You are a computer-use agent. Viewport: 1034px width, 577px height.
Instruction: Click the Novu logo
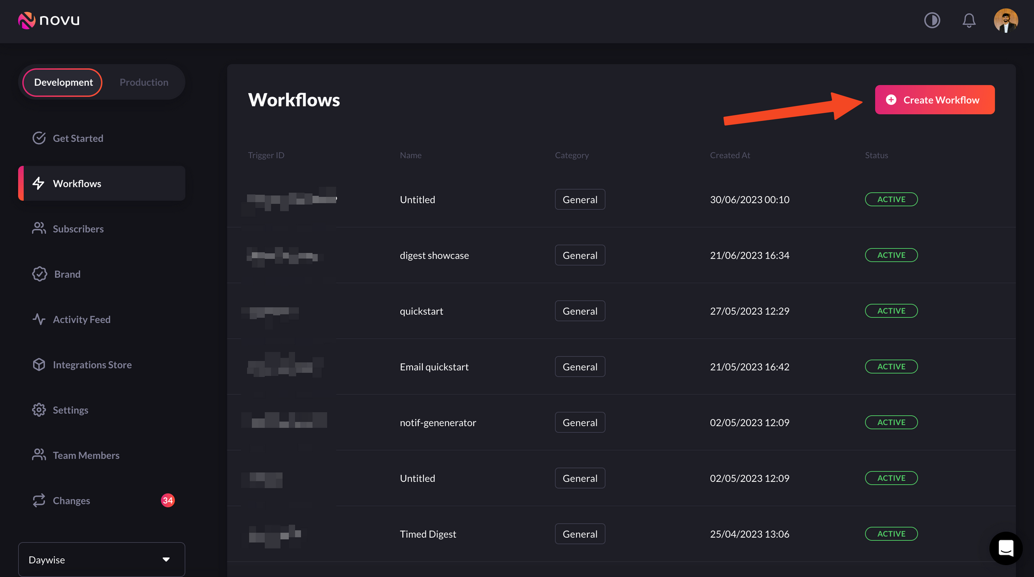[x=49, y=21]
